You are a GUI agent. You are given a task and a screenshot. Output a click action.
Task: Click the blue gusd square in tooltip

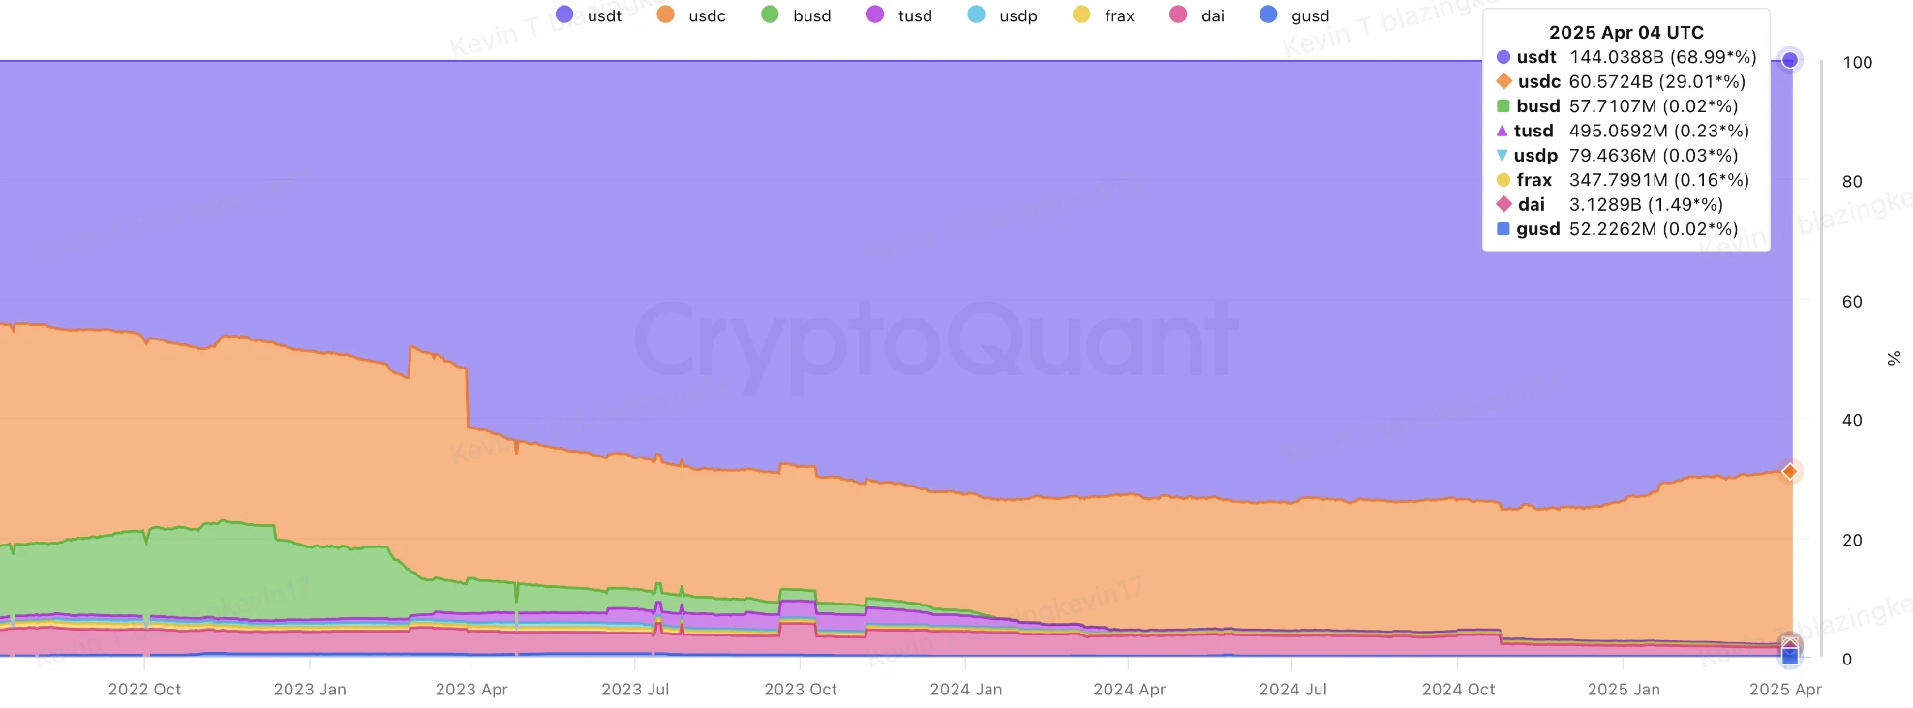point(1503,229)
